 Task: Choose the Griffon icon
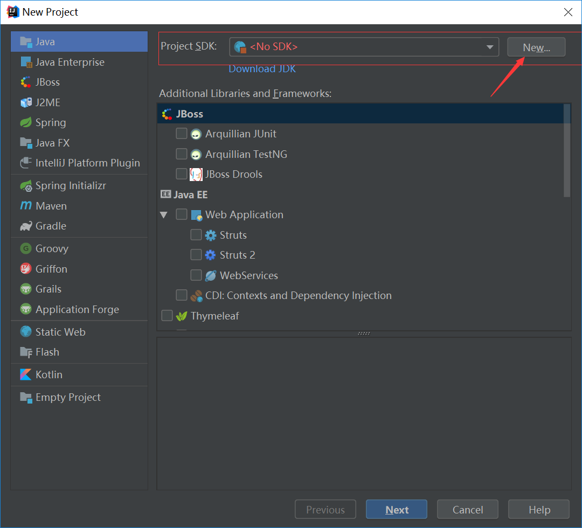click(x=26, y=269)
